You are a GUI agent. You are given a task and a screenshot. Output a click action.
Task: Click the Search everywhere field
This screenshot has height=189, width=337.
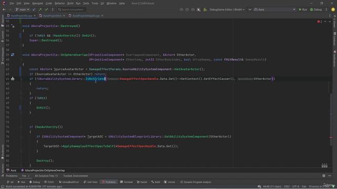coord(72,9)
